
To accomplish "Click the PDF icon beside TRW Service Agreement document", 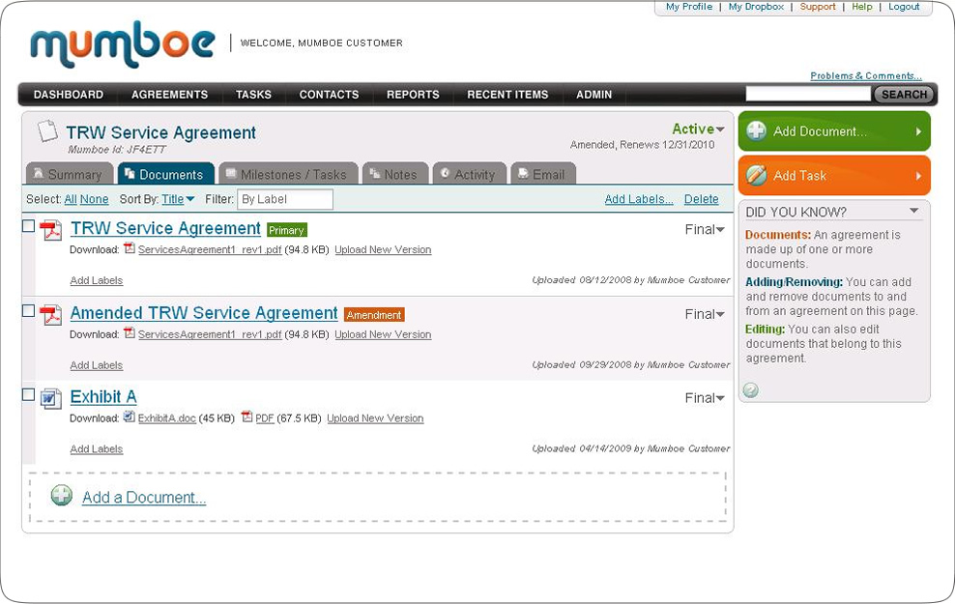I will pos(51,231).
